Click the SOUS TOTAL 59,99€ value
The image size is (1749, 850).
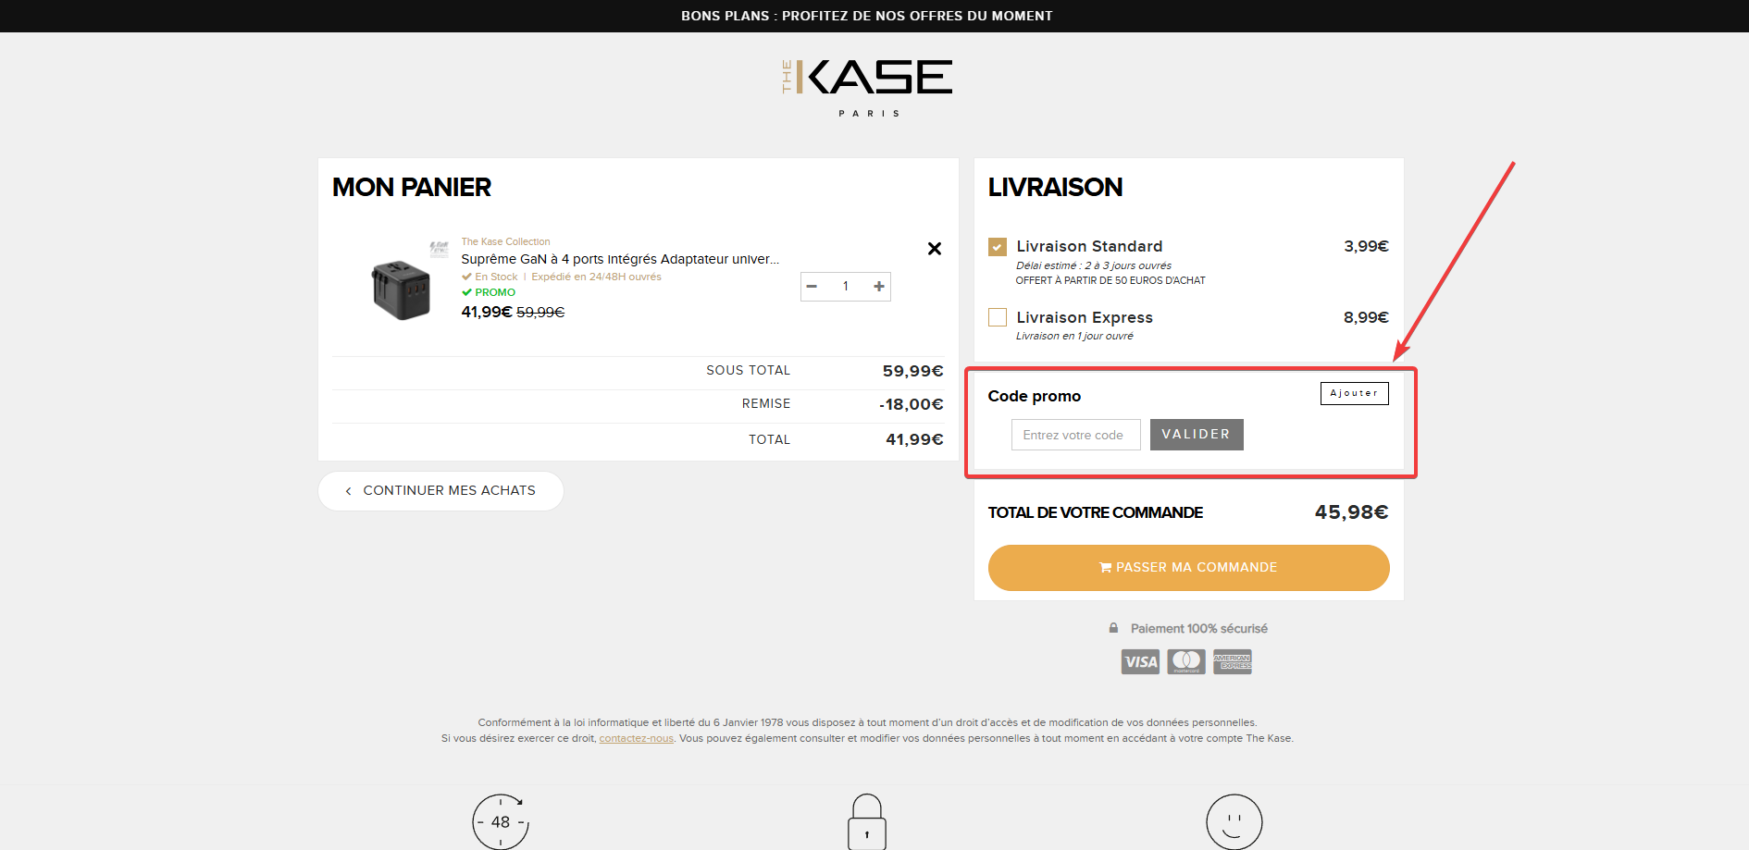(x=912, y=371)
